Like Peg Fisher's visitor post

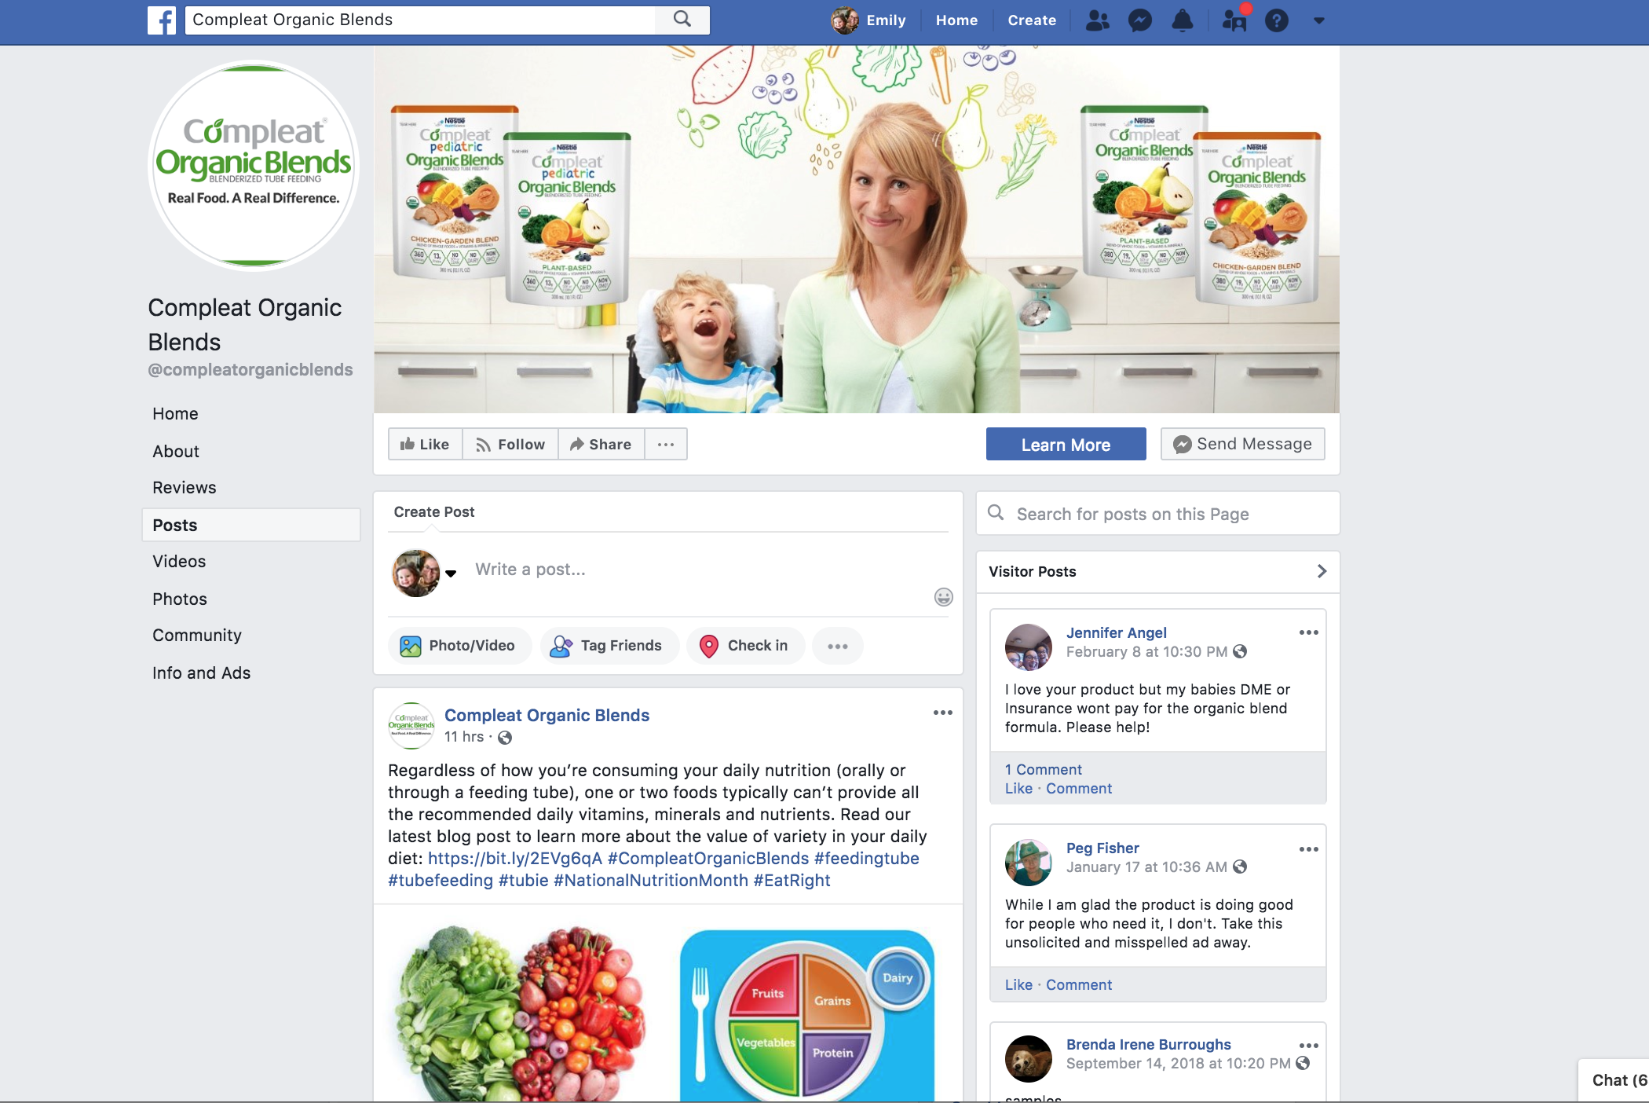pos(1018,984)
